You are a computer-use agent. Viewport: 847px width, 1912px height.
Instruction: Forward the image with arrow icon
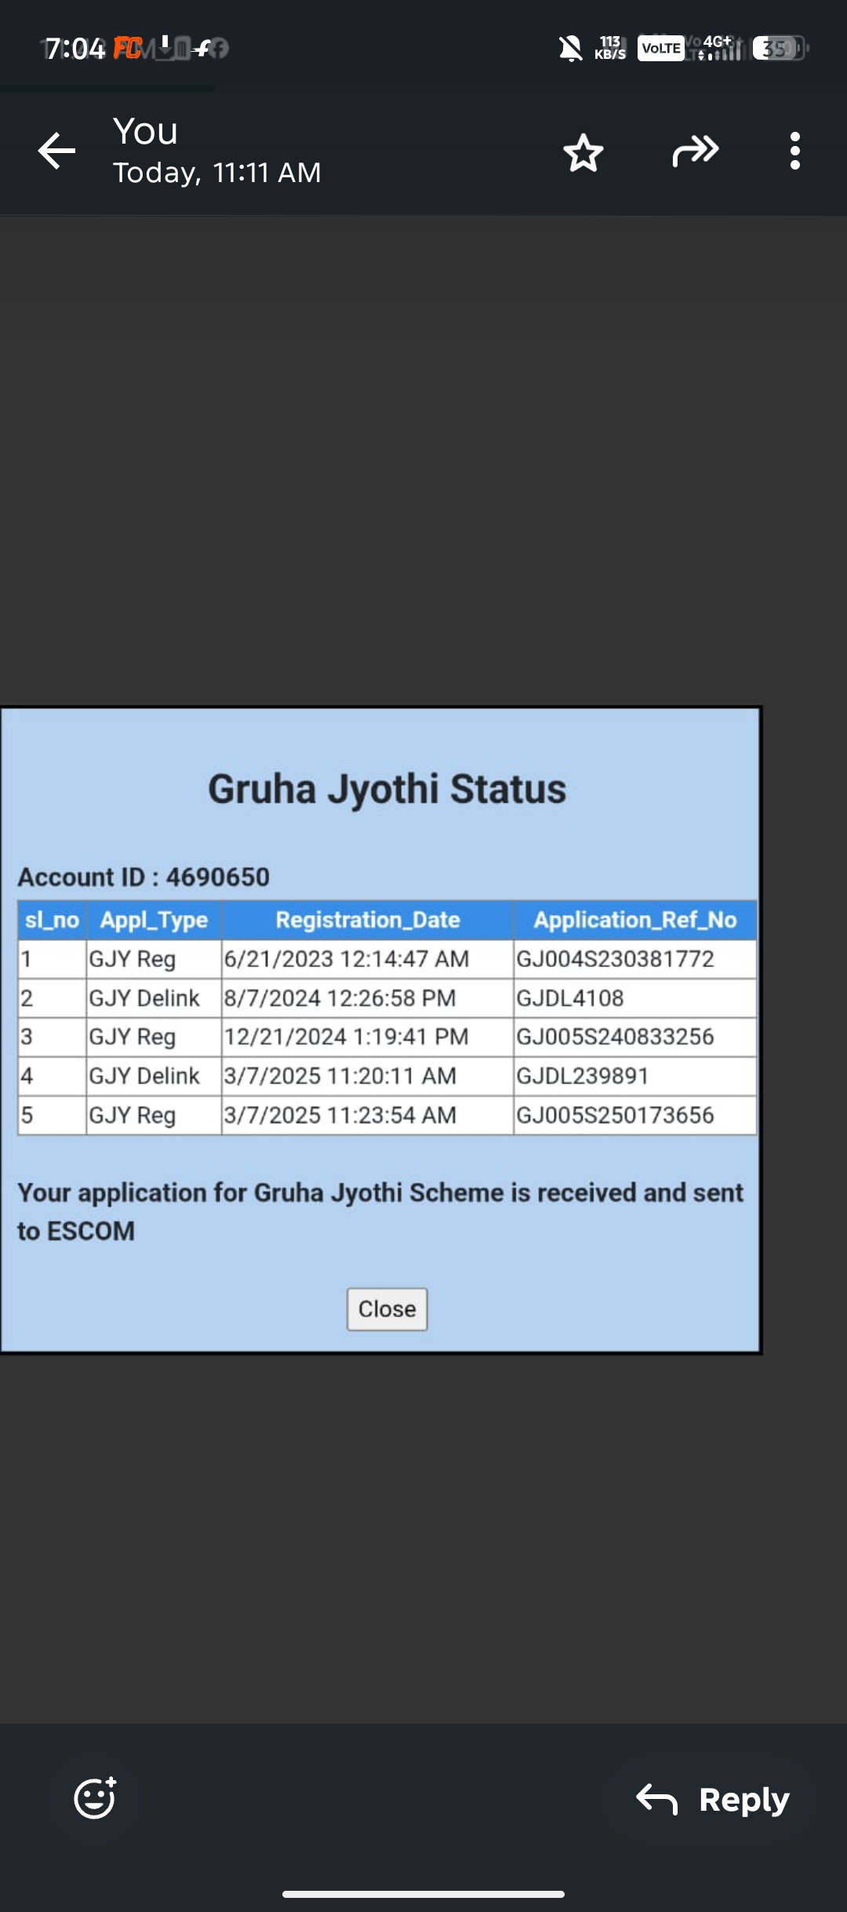pyautogui.click(x=695, y=151)
